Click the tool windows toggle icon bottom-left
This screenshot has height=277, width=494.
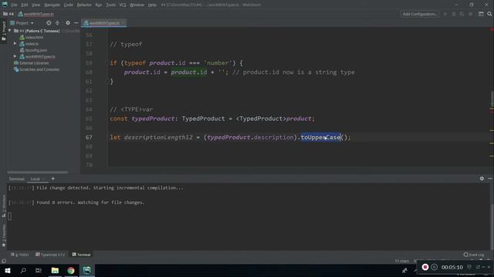[x=4, y=261]
